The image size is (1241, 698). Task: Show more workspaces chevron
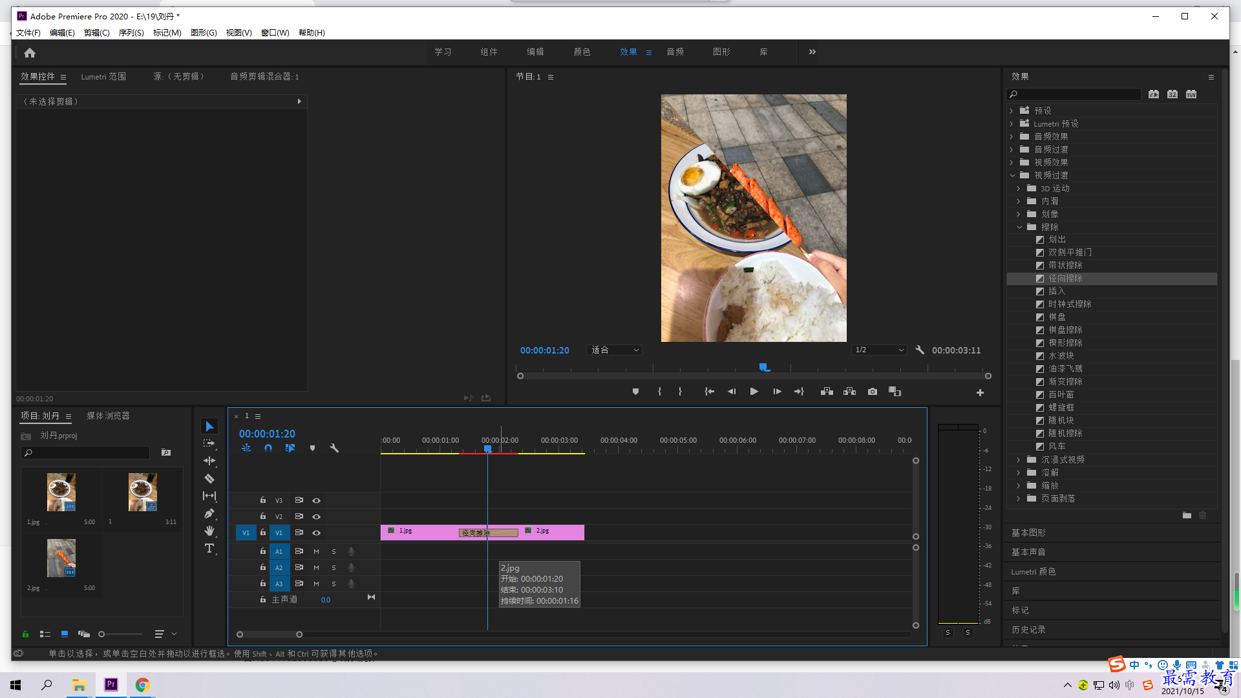(812, 52)
